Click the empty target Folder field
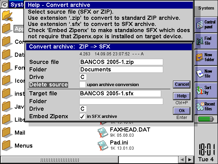The image size is (218, 164). 121,101
